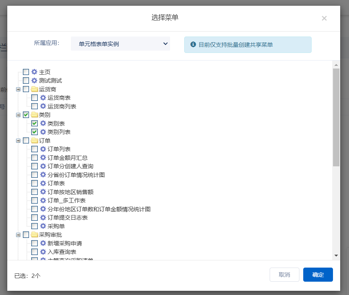The width and height of the screenshot is (349, 295).
Task: Uncheck the 类别 folder checkbox
Action: pos(26,115)
